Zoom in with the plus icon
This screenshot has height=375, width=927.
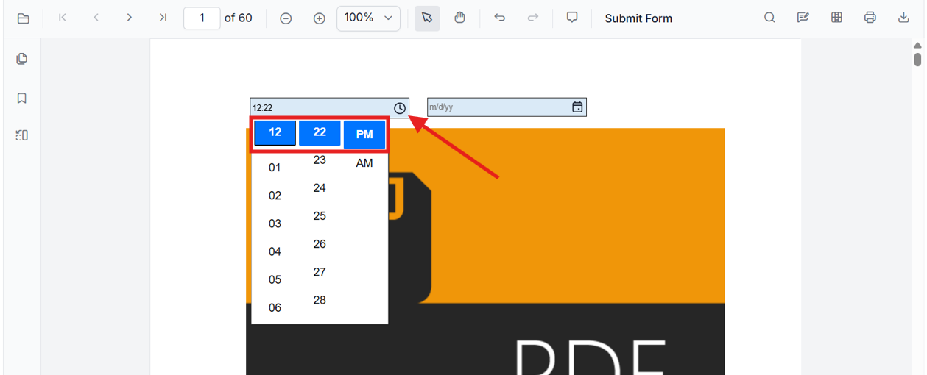[x=320, y=18]
